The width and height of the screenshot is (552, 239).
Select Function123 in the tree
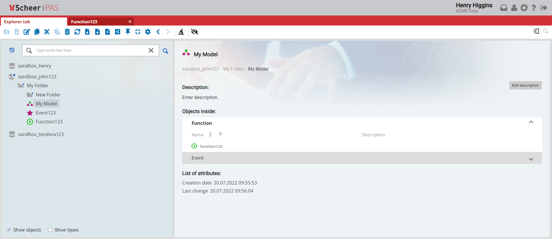(x=49, y=122)
